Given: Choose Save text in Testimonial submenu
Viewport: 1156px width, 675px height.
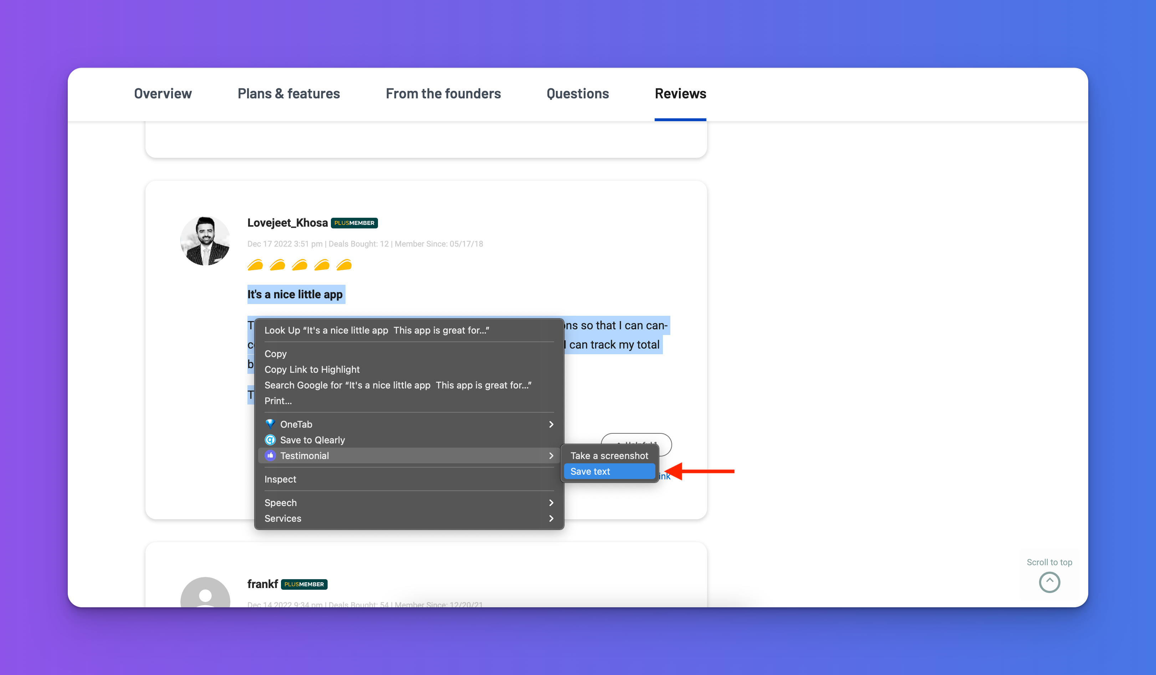Looking at the screenshot, I should point(609,472).
